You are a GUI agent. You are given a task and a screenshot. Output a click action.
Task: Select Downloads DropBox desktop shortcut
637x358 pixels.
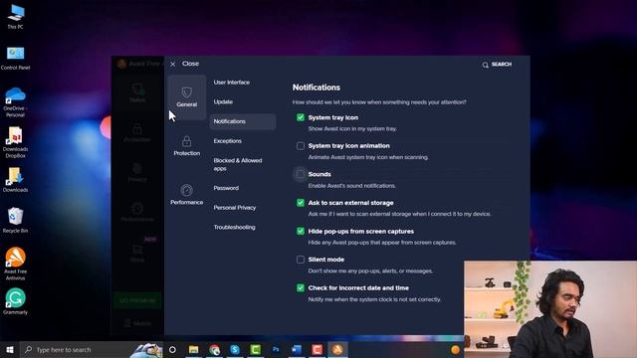click(16, 142)
